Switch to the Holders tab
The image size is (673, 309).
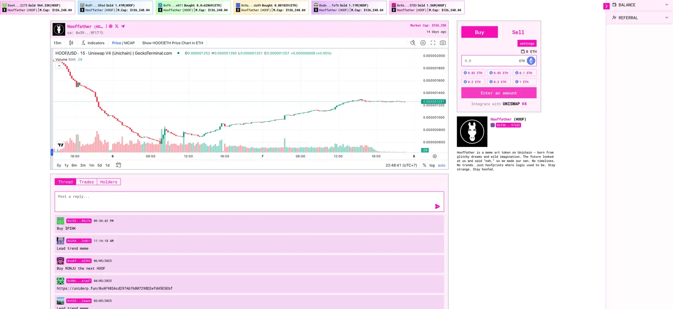tap(109, 182)
